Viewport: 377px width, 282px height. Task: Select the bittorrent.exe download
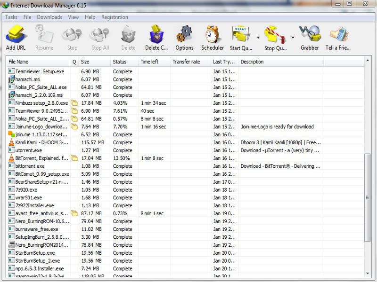(185, 166)
